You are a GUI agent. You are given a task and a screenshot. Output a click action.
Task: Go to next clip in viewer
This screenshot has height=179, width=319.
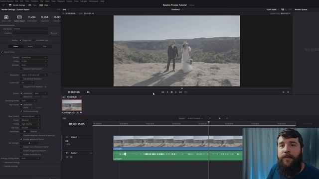(288, 92)
